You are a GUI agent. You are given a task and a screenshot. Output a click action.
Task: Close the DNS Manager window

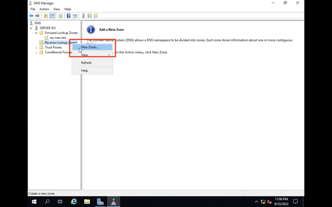(298, 3)
